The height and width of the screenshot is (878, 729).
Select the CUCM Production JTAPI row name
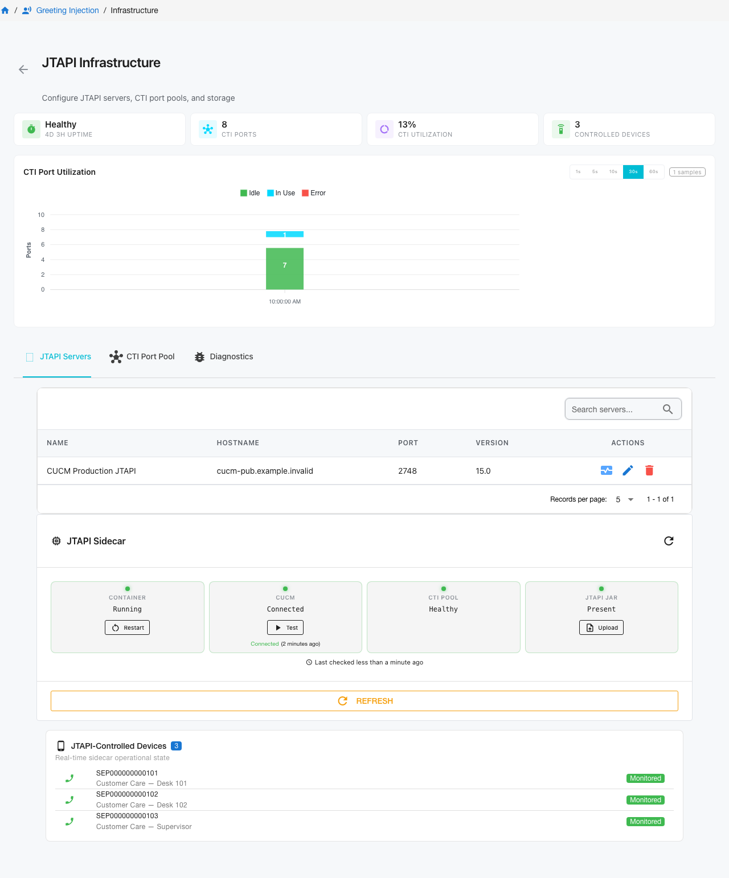91,471
